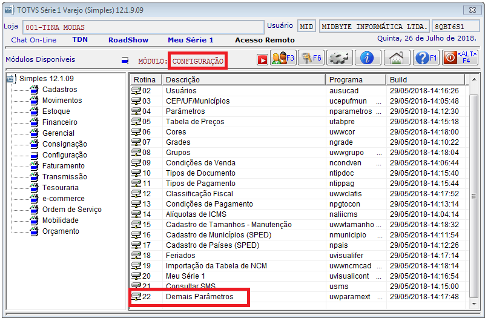The image size is (485, 318).
Task: Click the 8QBT6S1 code field
Action: [x=455, y=27]
